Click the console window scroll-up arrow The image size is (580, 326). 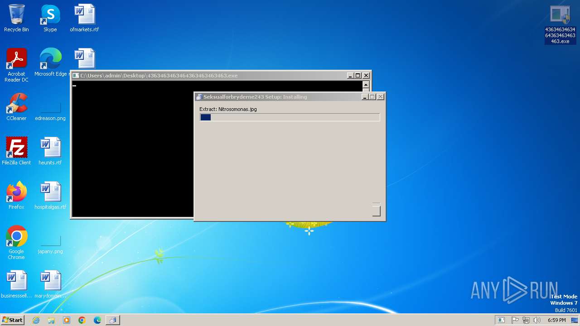[366, 85]
